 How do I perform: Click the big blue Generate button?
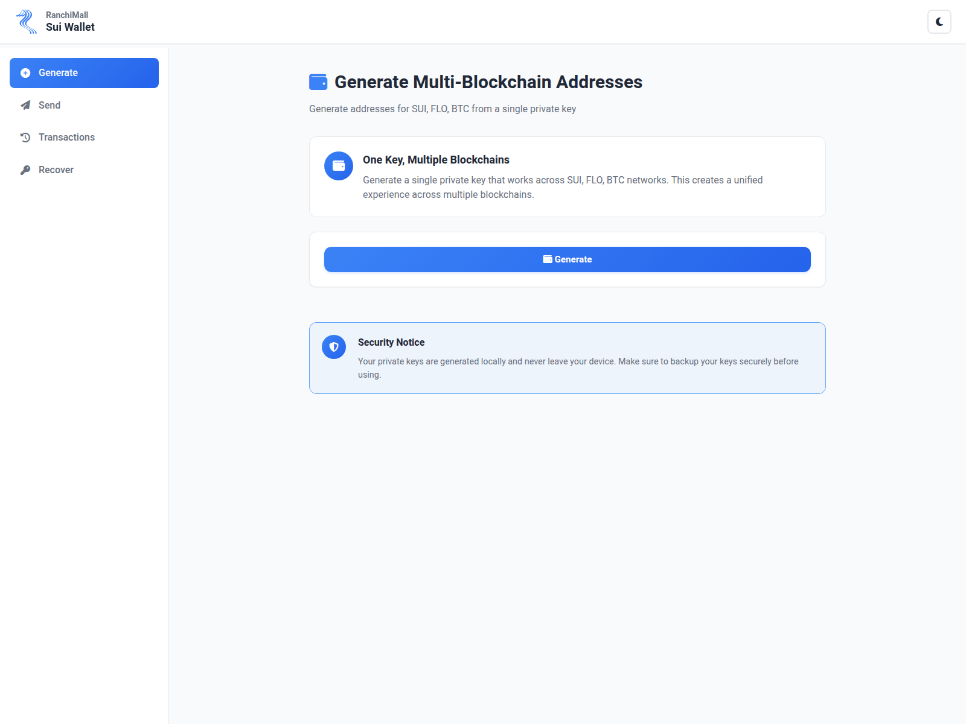tap(568, 259)
